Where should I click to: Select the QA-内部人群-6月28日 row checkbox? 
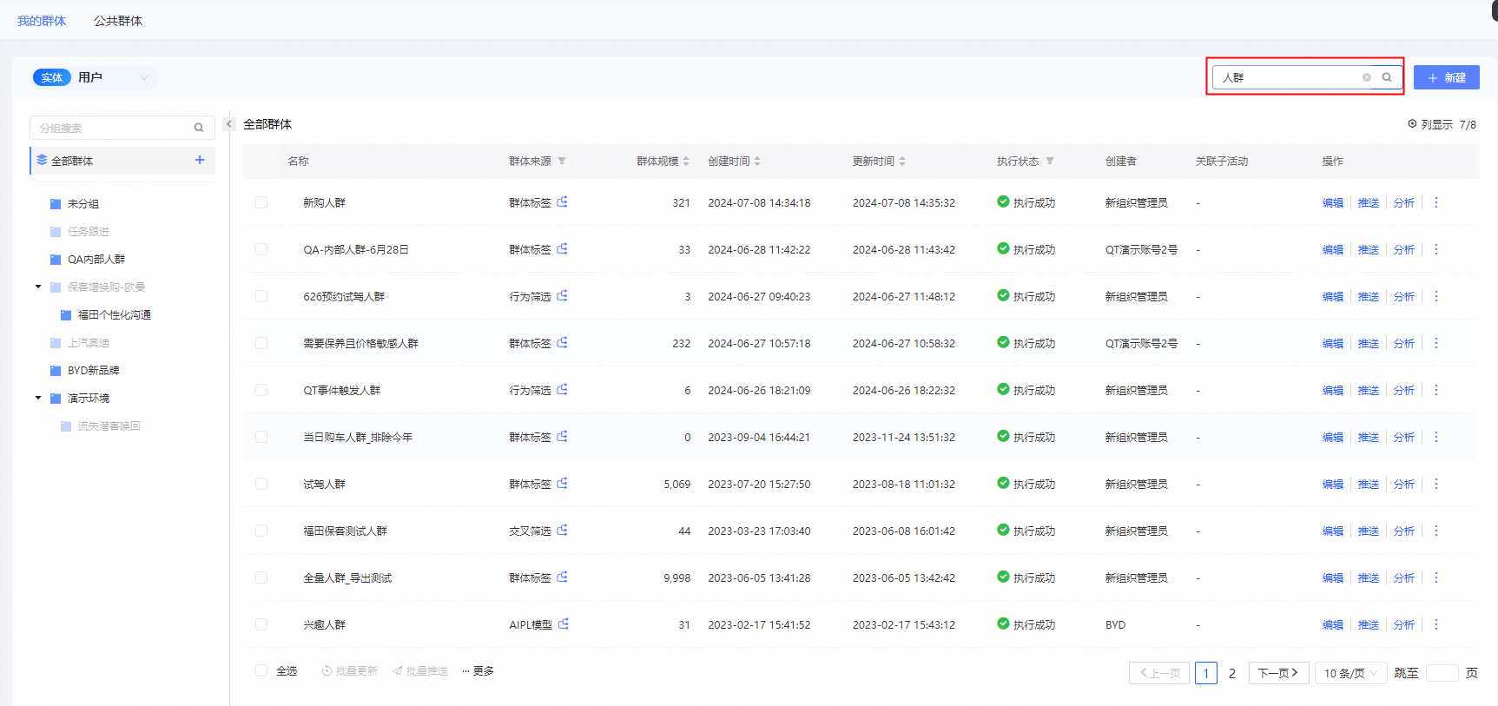click(x=261, y=249)
